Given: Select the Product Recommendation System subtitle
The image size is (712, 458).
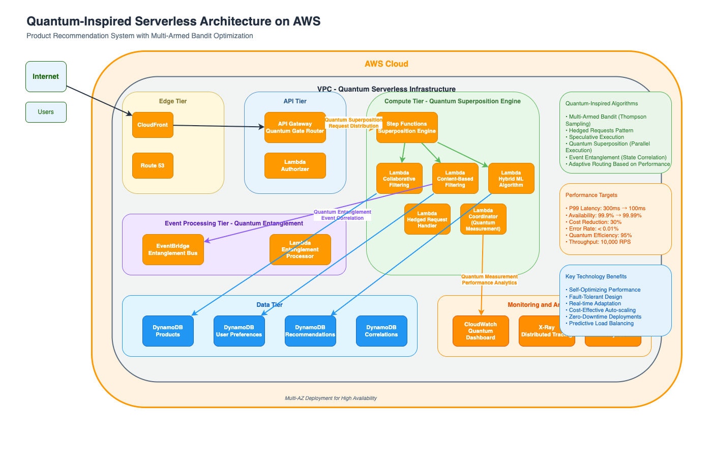Looking at the screenshot, I should 140,36.
